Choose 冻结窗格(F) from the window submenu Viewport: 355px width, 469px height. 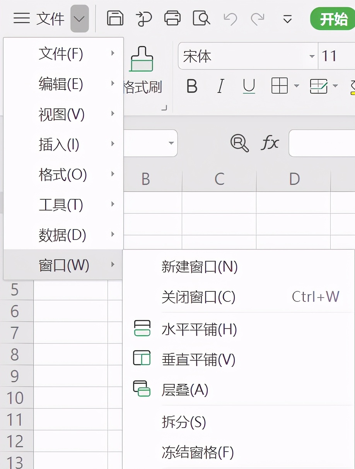197,452
